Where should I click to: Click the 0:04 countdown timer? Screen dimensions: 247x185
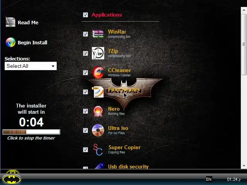pos(31,122)
